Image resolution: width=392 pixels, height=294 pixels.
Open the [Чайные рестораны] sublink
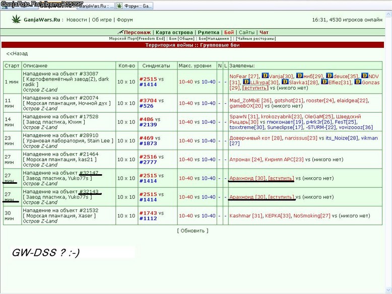point(256,38)
